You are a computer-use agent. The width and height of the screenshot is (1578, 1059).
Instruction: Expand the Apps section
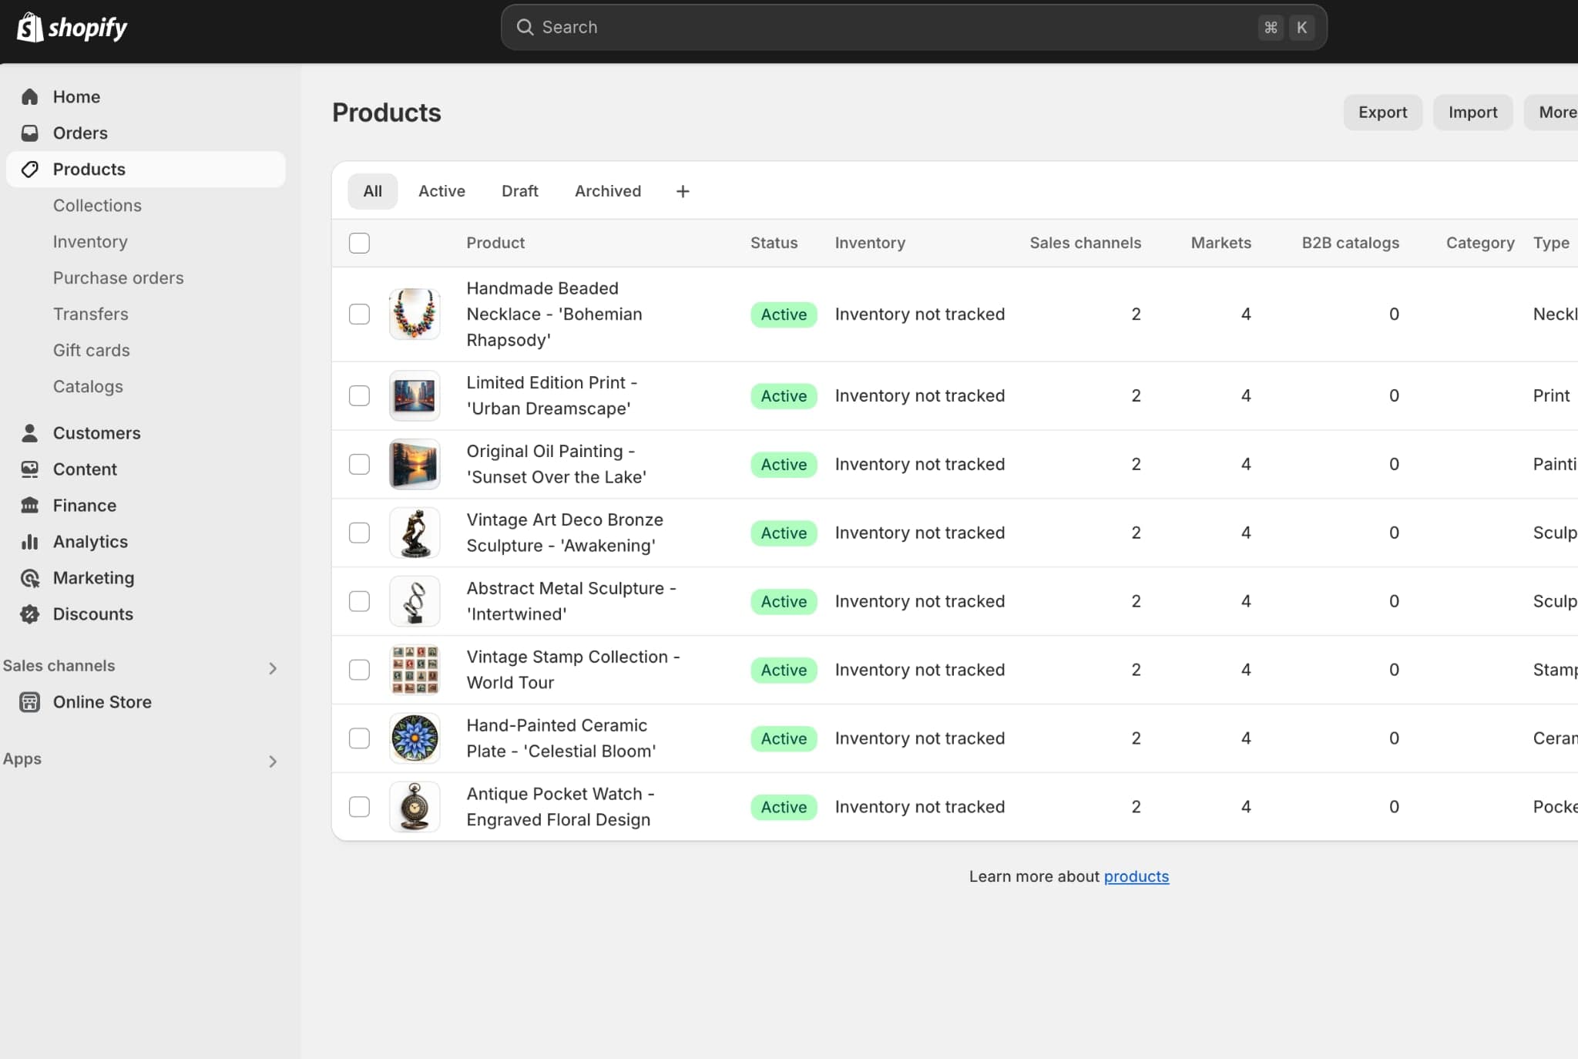[x=273, y=761]
